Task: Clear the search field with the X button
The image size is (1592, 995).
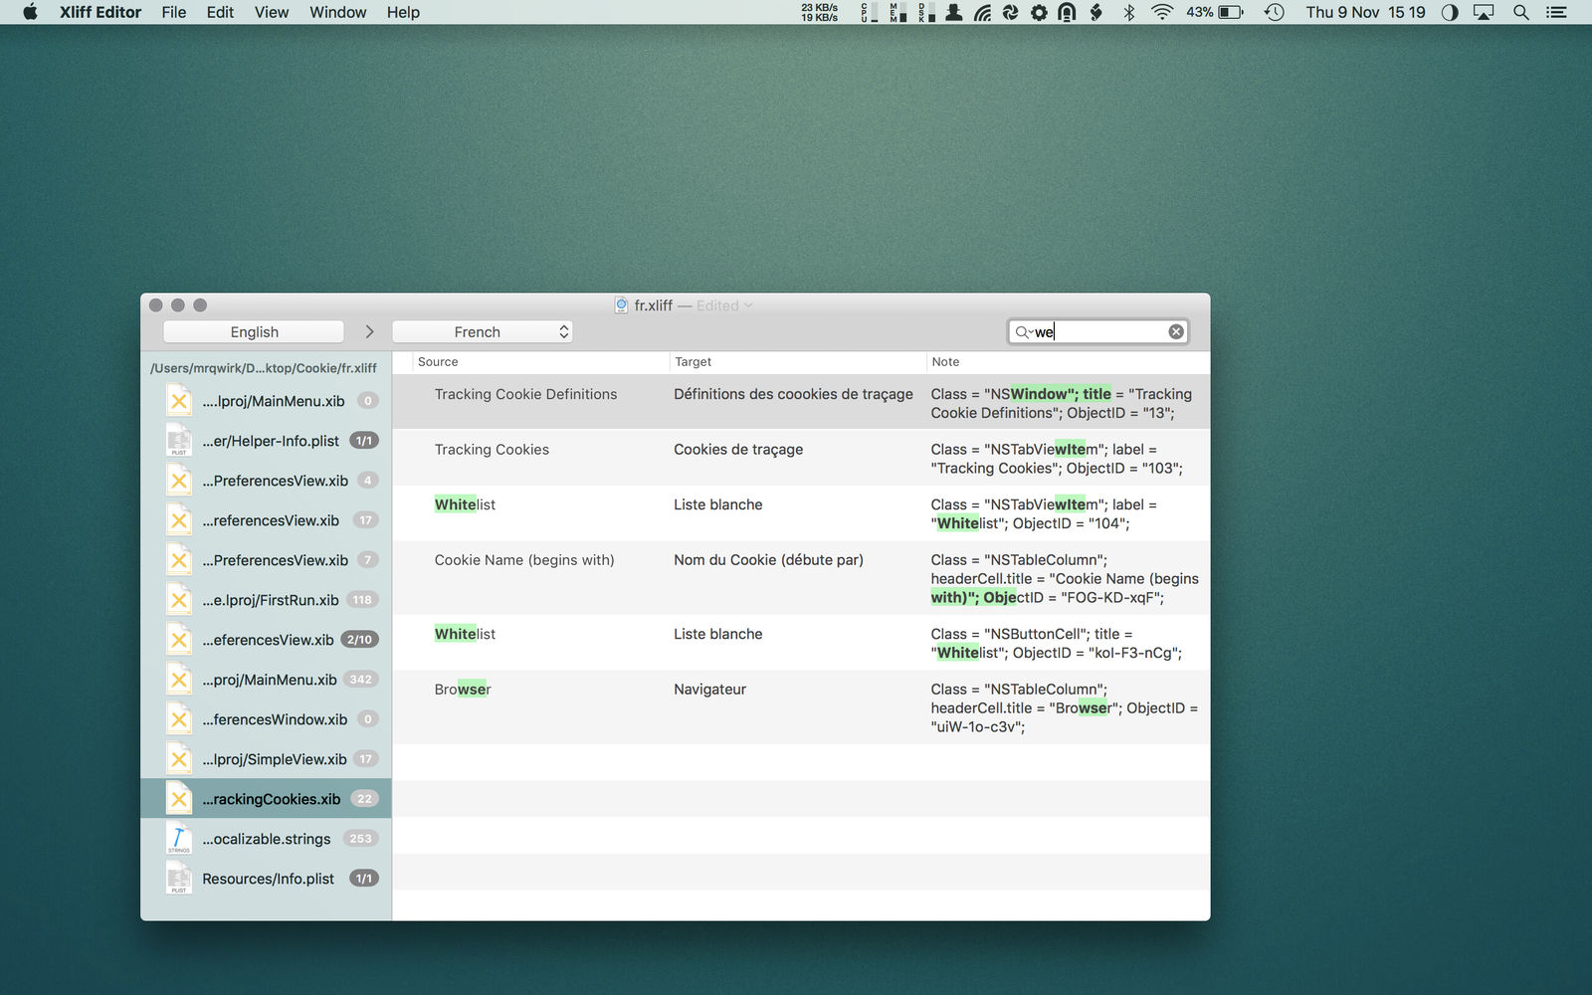Action: (x=1176, y=331)
